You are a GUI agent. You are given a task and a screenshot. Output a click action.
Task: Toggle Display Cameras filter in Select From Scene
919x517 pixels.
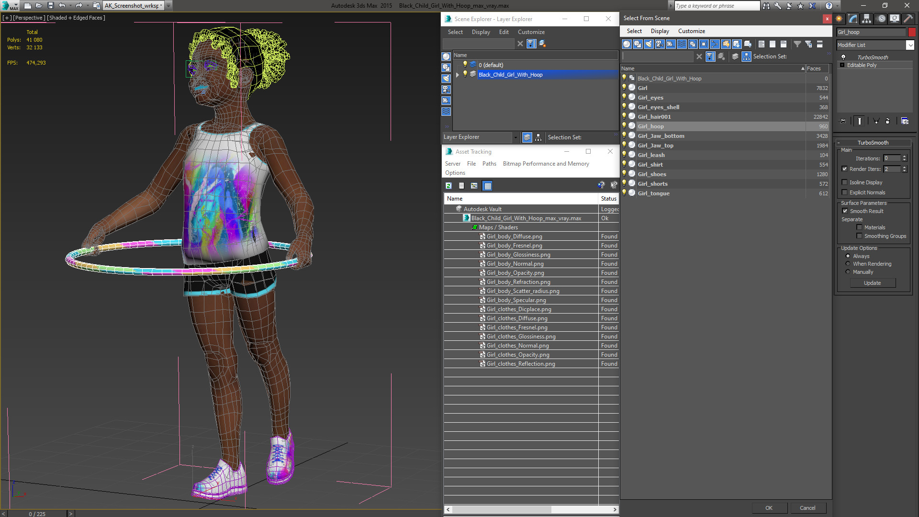click(x=660, y=44)
